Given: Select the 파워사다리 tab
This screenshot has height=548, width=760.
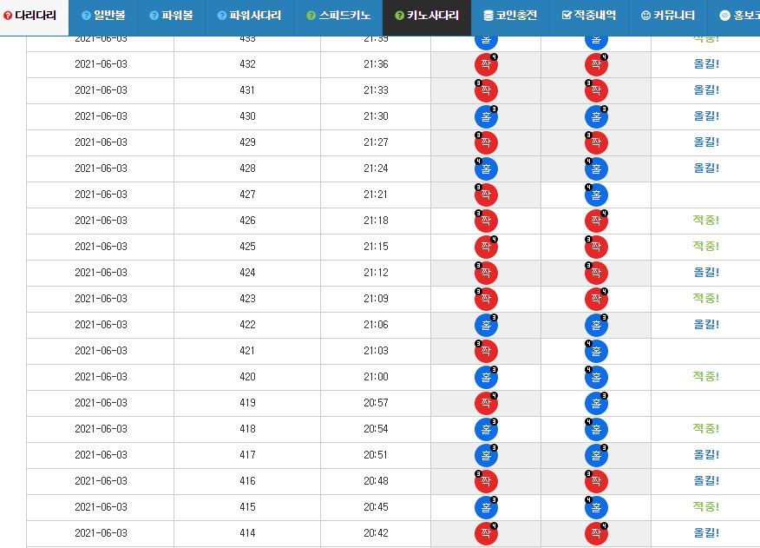Looking at the screenshot, I should tap(249, 16).
